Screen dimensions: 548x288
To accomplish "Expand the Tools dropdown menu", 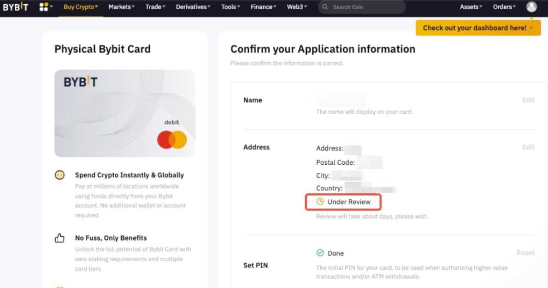I will coord(230,6).
